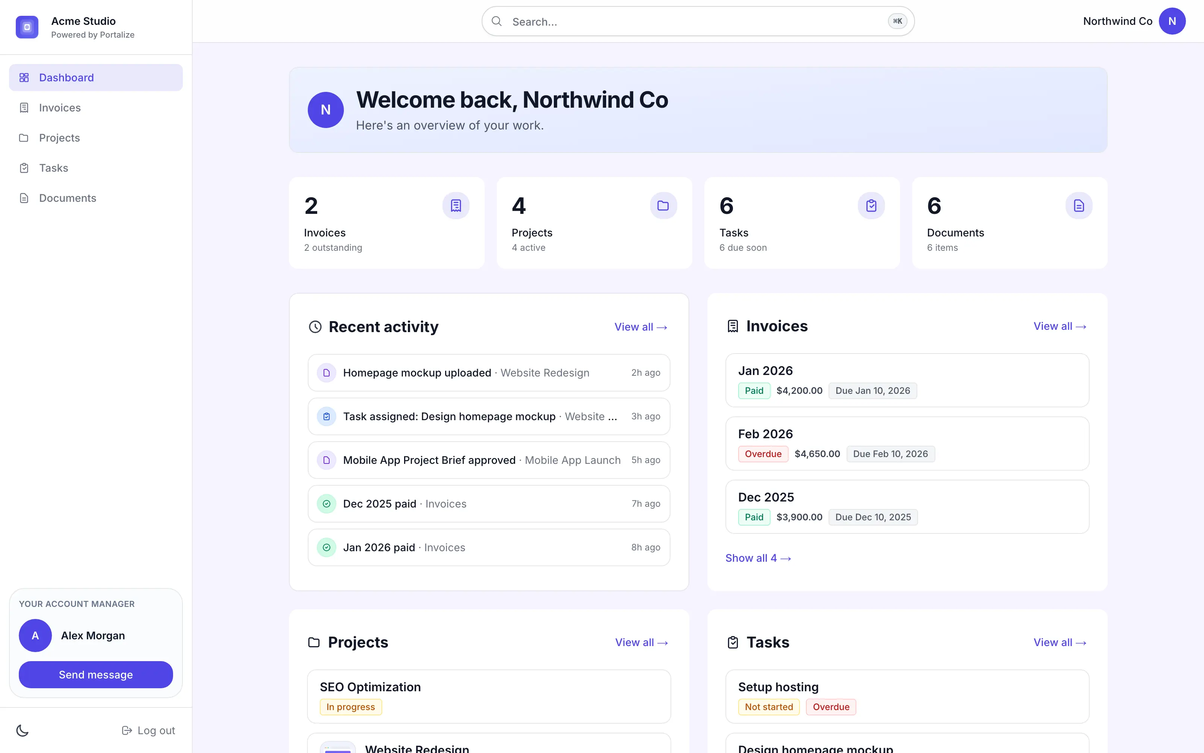
Task: Click the Paid badge on Jan 2026 invoice
Action: coord(754,391)
